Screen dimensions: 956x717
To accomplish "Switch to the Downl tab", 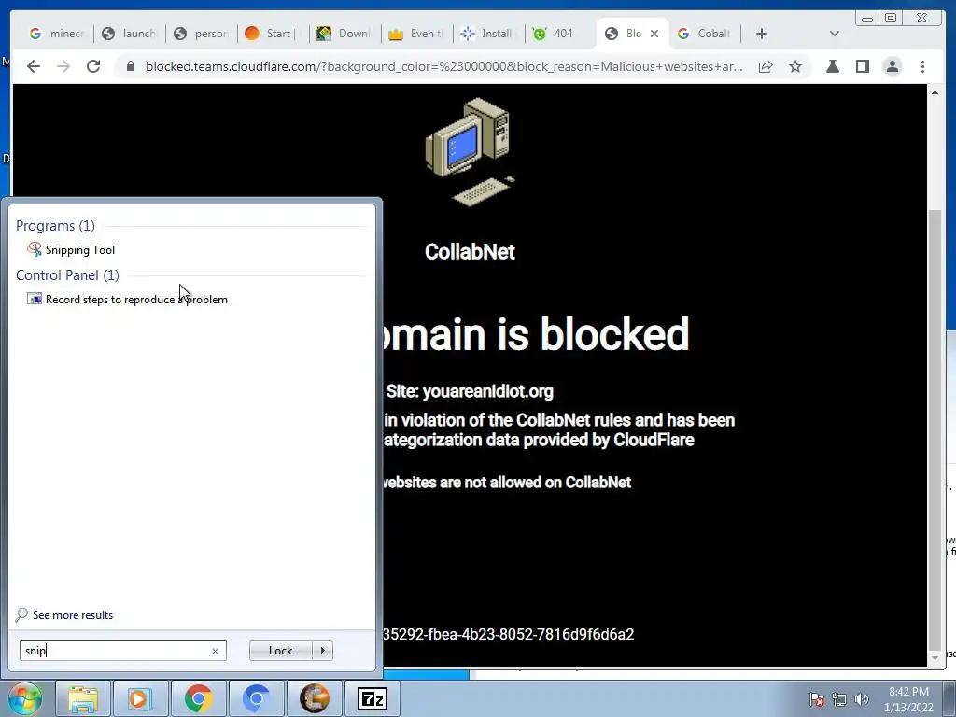I will coord(345,34).
